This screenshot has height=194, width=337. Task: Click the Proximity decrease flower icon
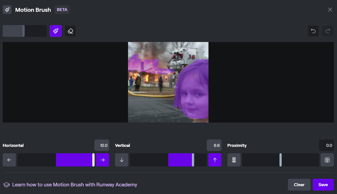point(234,160)
